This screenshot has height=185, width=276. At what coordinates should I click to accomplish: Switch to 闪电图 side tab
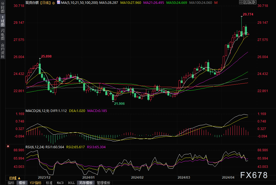[x=3, y=34]
